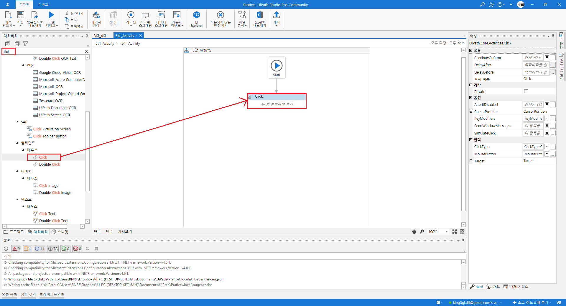Expand the CursorPosition property group

pyautogui.click(x=471, y=112)
